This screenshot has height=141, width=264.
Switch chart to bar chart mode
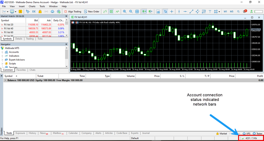click(x=105, y=12)
